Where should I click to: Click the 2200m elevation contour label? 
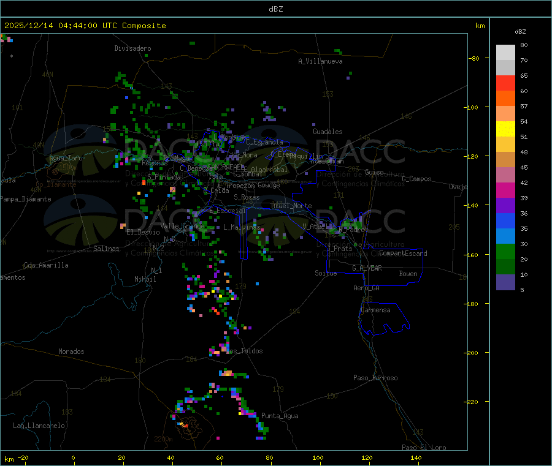coord(163,439)
